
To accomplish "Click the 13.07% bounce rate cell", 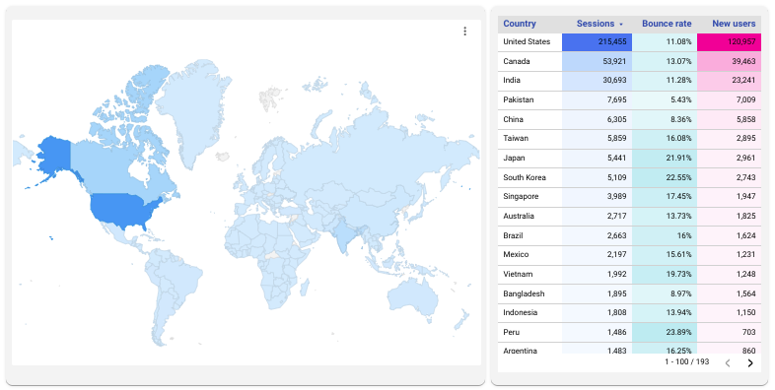I will [x=665, y=61].
